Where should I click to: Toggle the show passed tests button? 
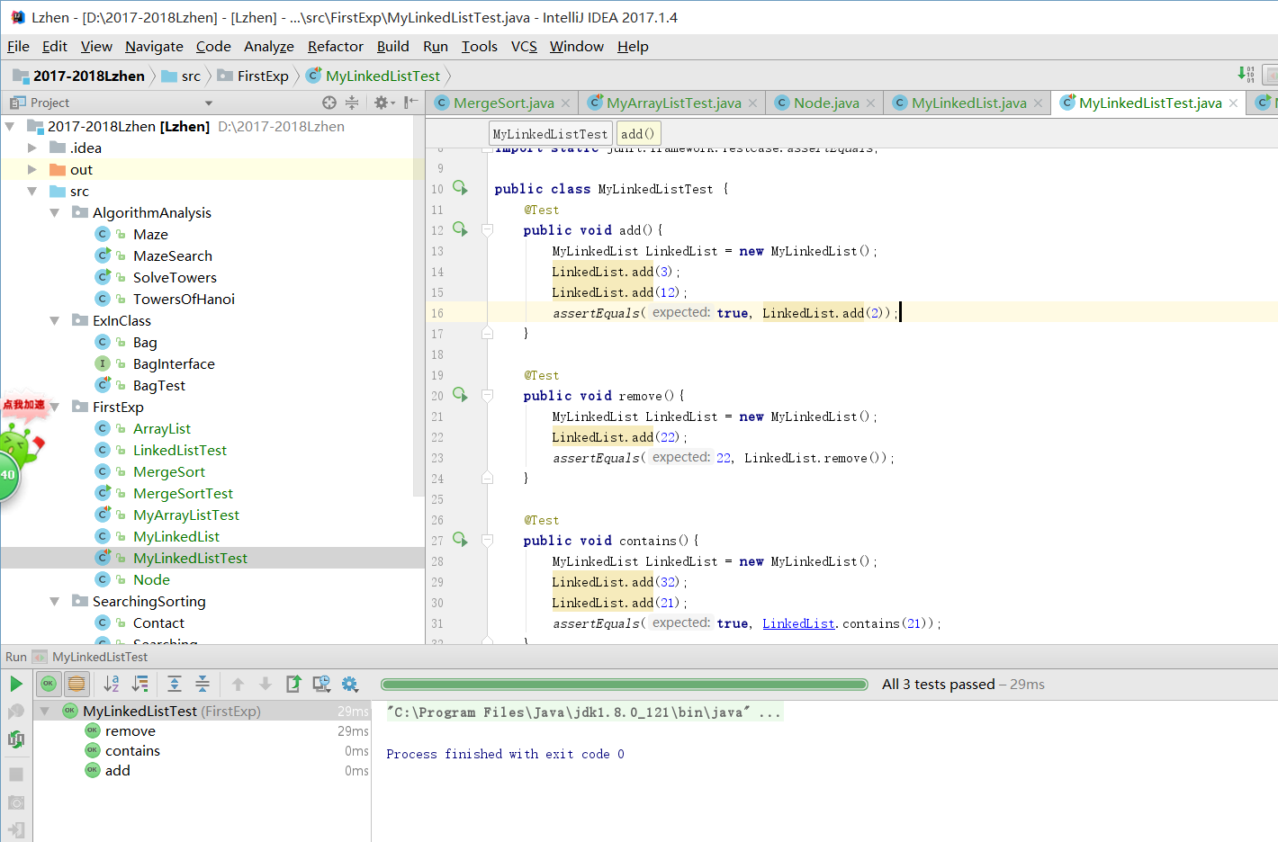(x=49, y=684)
